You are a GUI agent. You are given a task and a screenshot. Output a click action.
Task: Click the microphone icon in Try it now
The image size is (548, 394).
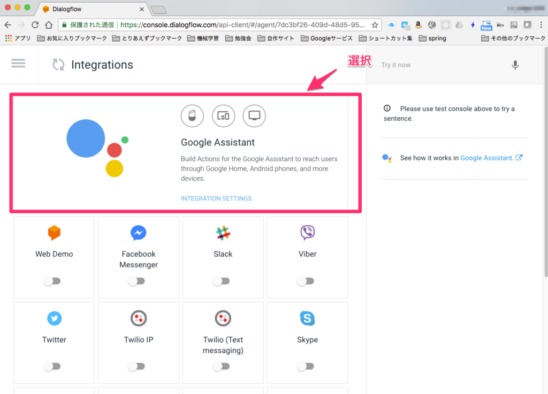pyautogui.click(x=515, y=65)
